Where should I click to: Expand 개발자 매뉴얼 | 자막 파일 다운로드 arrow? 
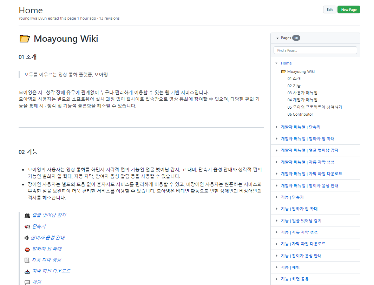(277, 174)
